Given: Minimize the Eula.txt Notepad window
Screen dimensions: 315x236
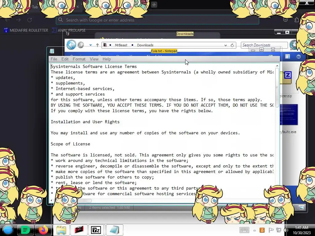Looking at the screenshot, I should 253,50.
